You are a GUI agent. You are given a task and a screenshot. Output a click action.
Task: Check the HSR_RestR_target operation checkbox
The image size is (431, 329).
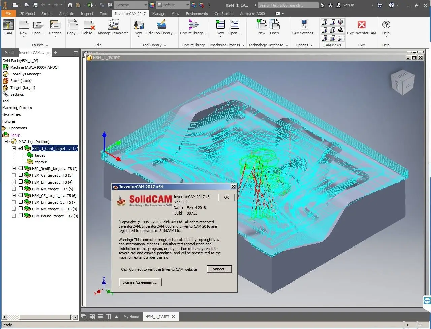coord(21,168)
